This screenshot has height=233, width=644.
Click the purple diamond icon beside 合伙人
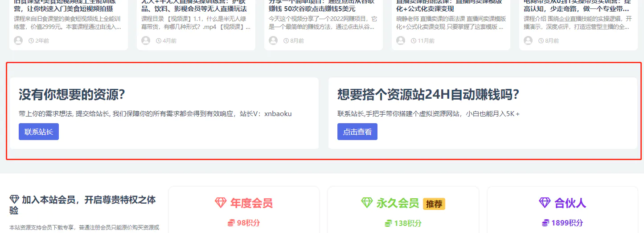545,203
